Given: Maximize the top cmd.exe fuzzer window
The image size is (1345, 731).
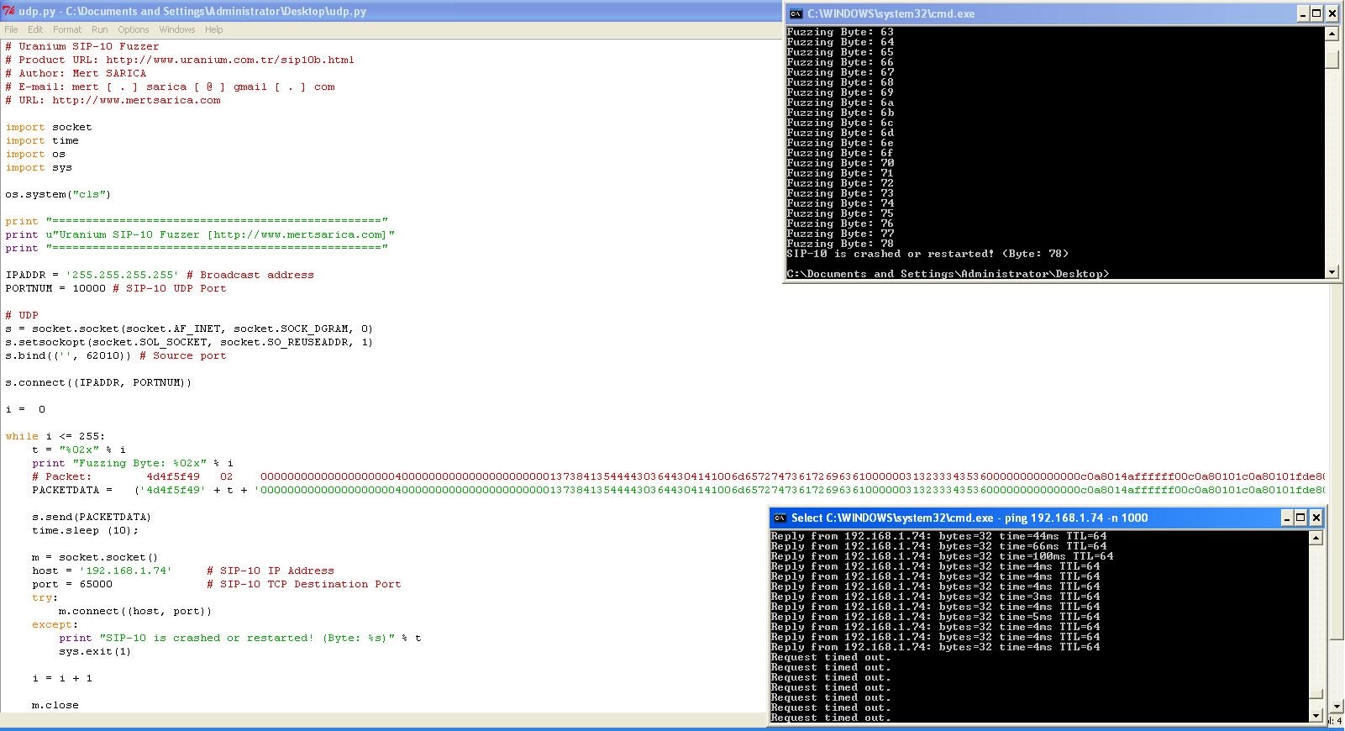Looking at the screenshot, I should point(1316,13).
